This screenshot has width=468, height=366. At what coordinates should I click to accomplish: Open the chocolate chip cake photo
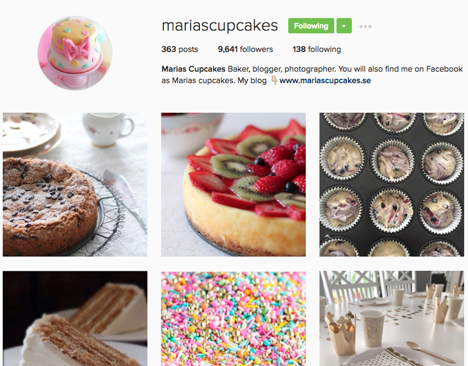pyautogui.click(x=75, y=184)
